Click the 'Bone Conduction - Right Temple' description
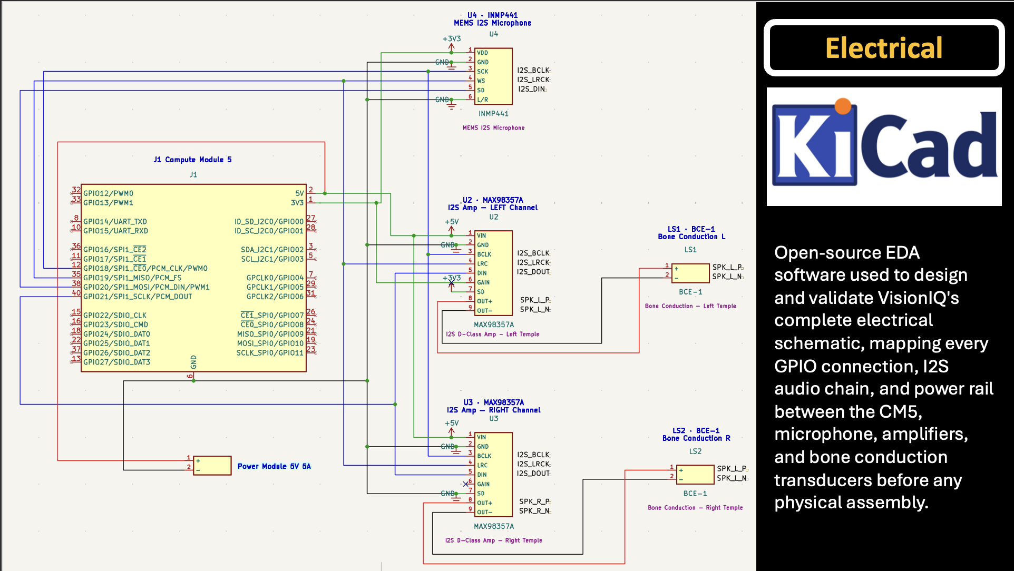This screenshot has width=1014, height=571. tap(695, 508)
